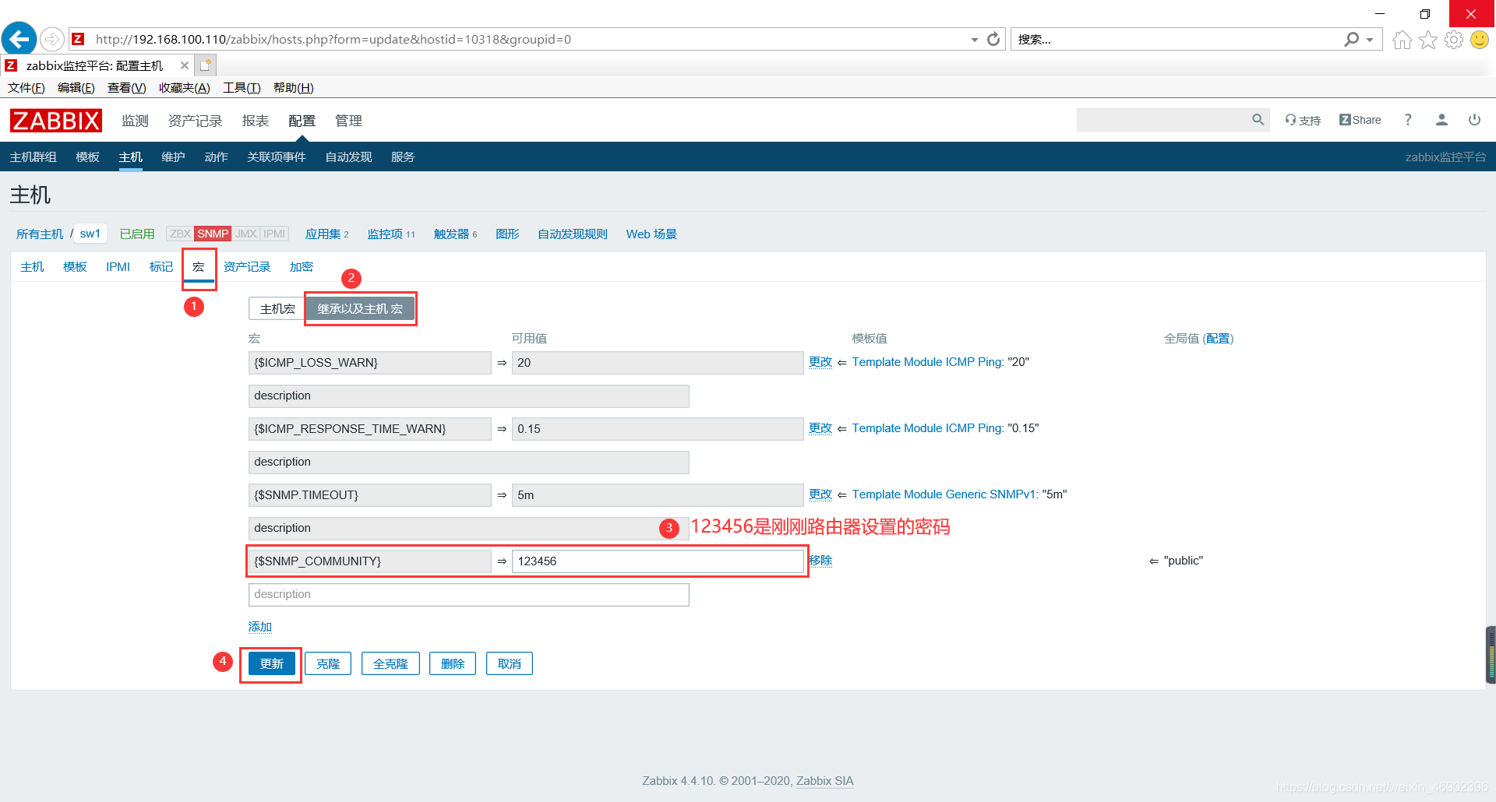1496x802 pixels.
Task: Open the 服务 submenu
Action: (403, 157)
